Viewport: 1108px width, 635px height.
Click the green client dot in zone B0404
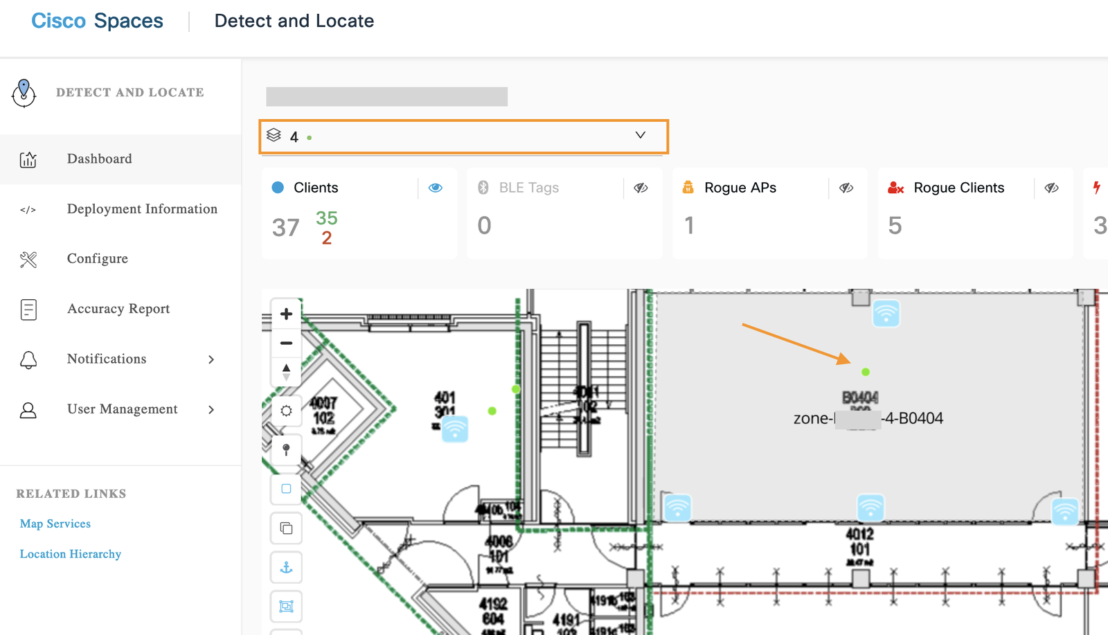click(866, 372)
